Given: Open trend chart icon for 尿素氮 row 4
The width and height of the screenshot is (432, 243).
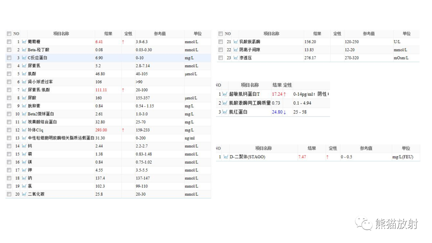Looking at the screenshot, I should pyautogui.click(x=24, y=66).
